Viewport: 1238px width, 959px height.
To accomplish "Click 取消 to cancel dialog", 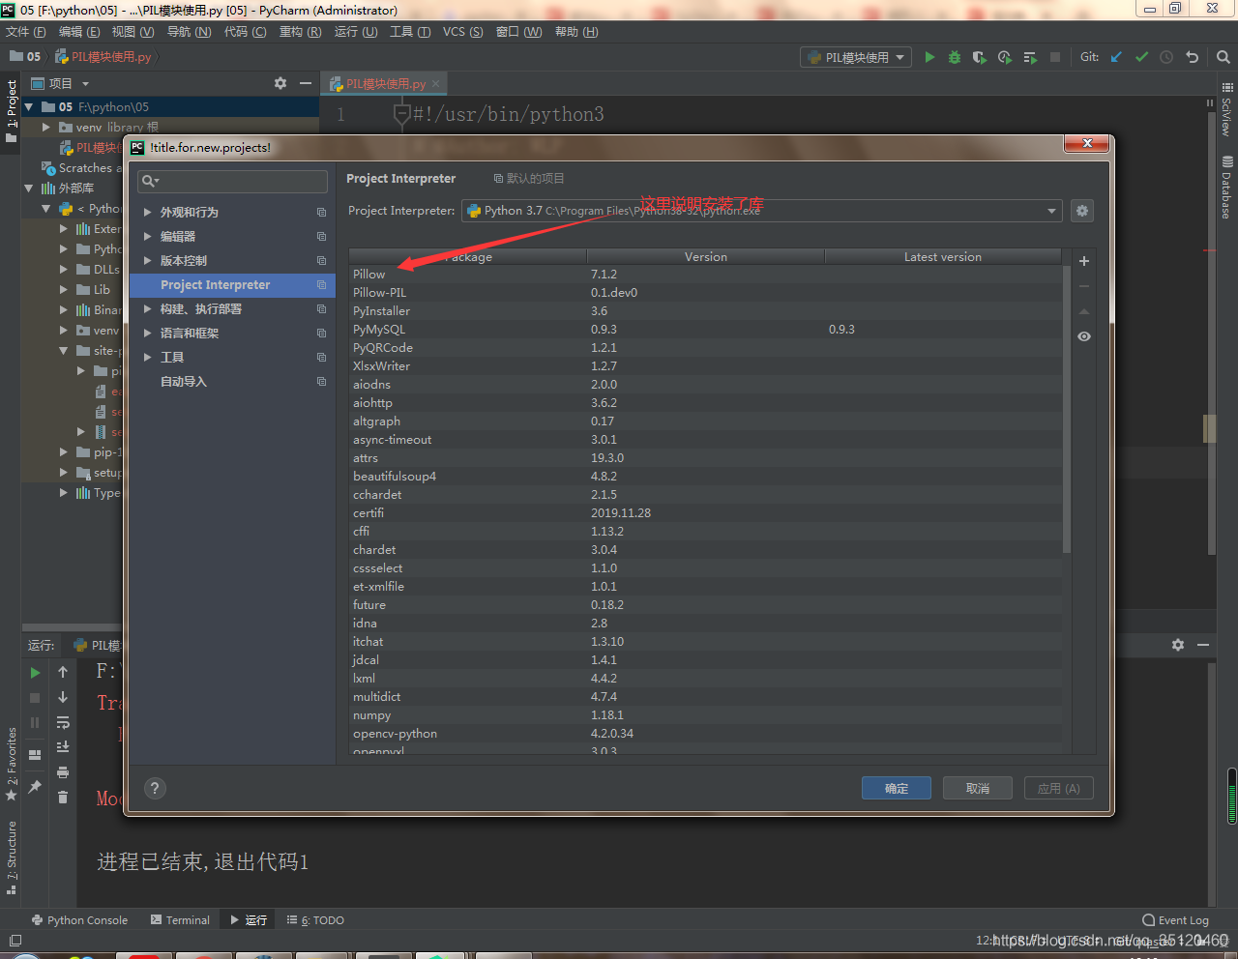I will (x=978, y=788).
